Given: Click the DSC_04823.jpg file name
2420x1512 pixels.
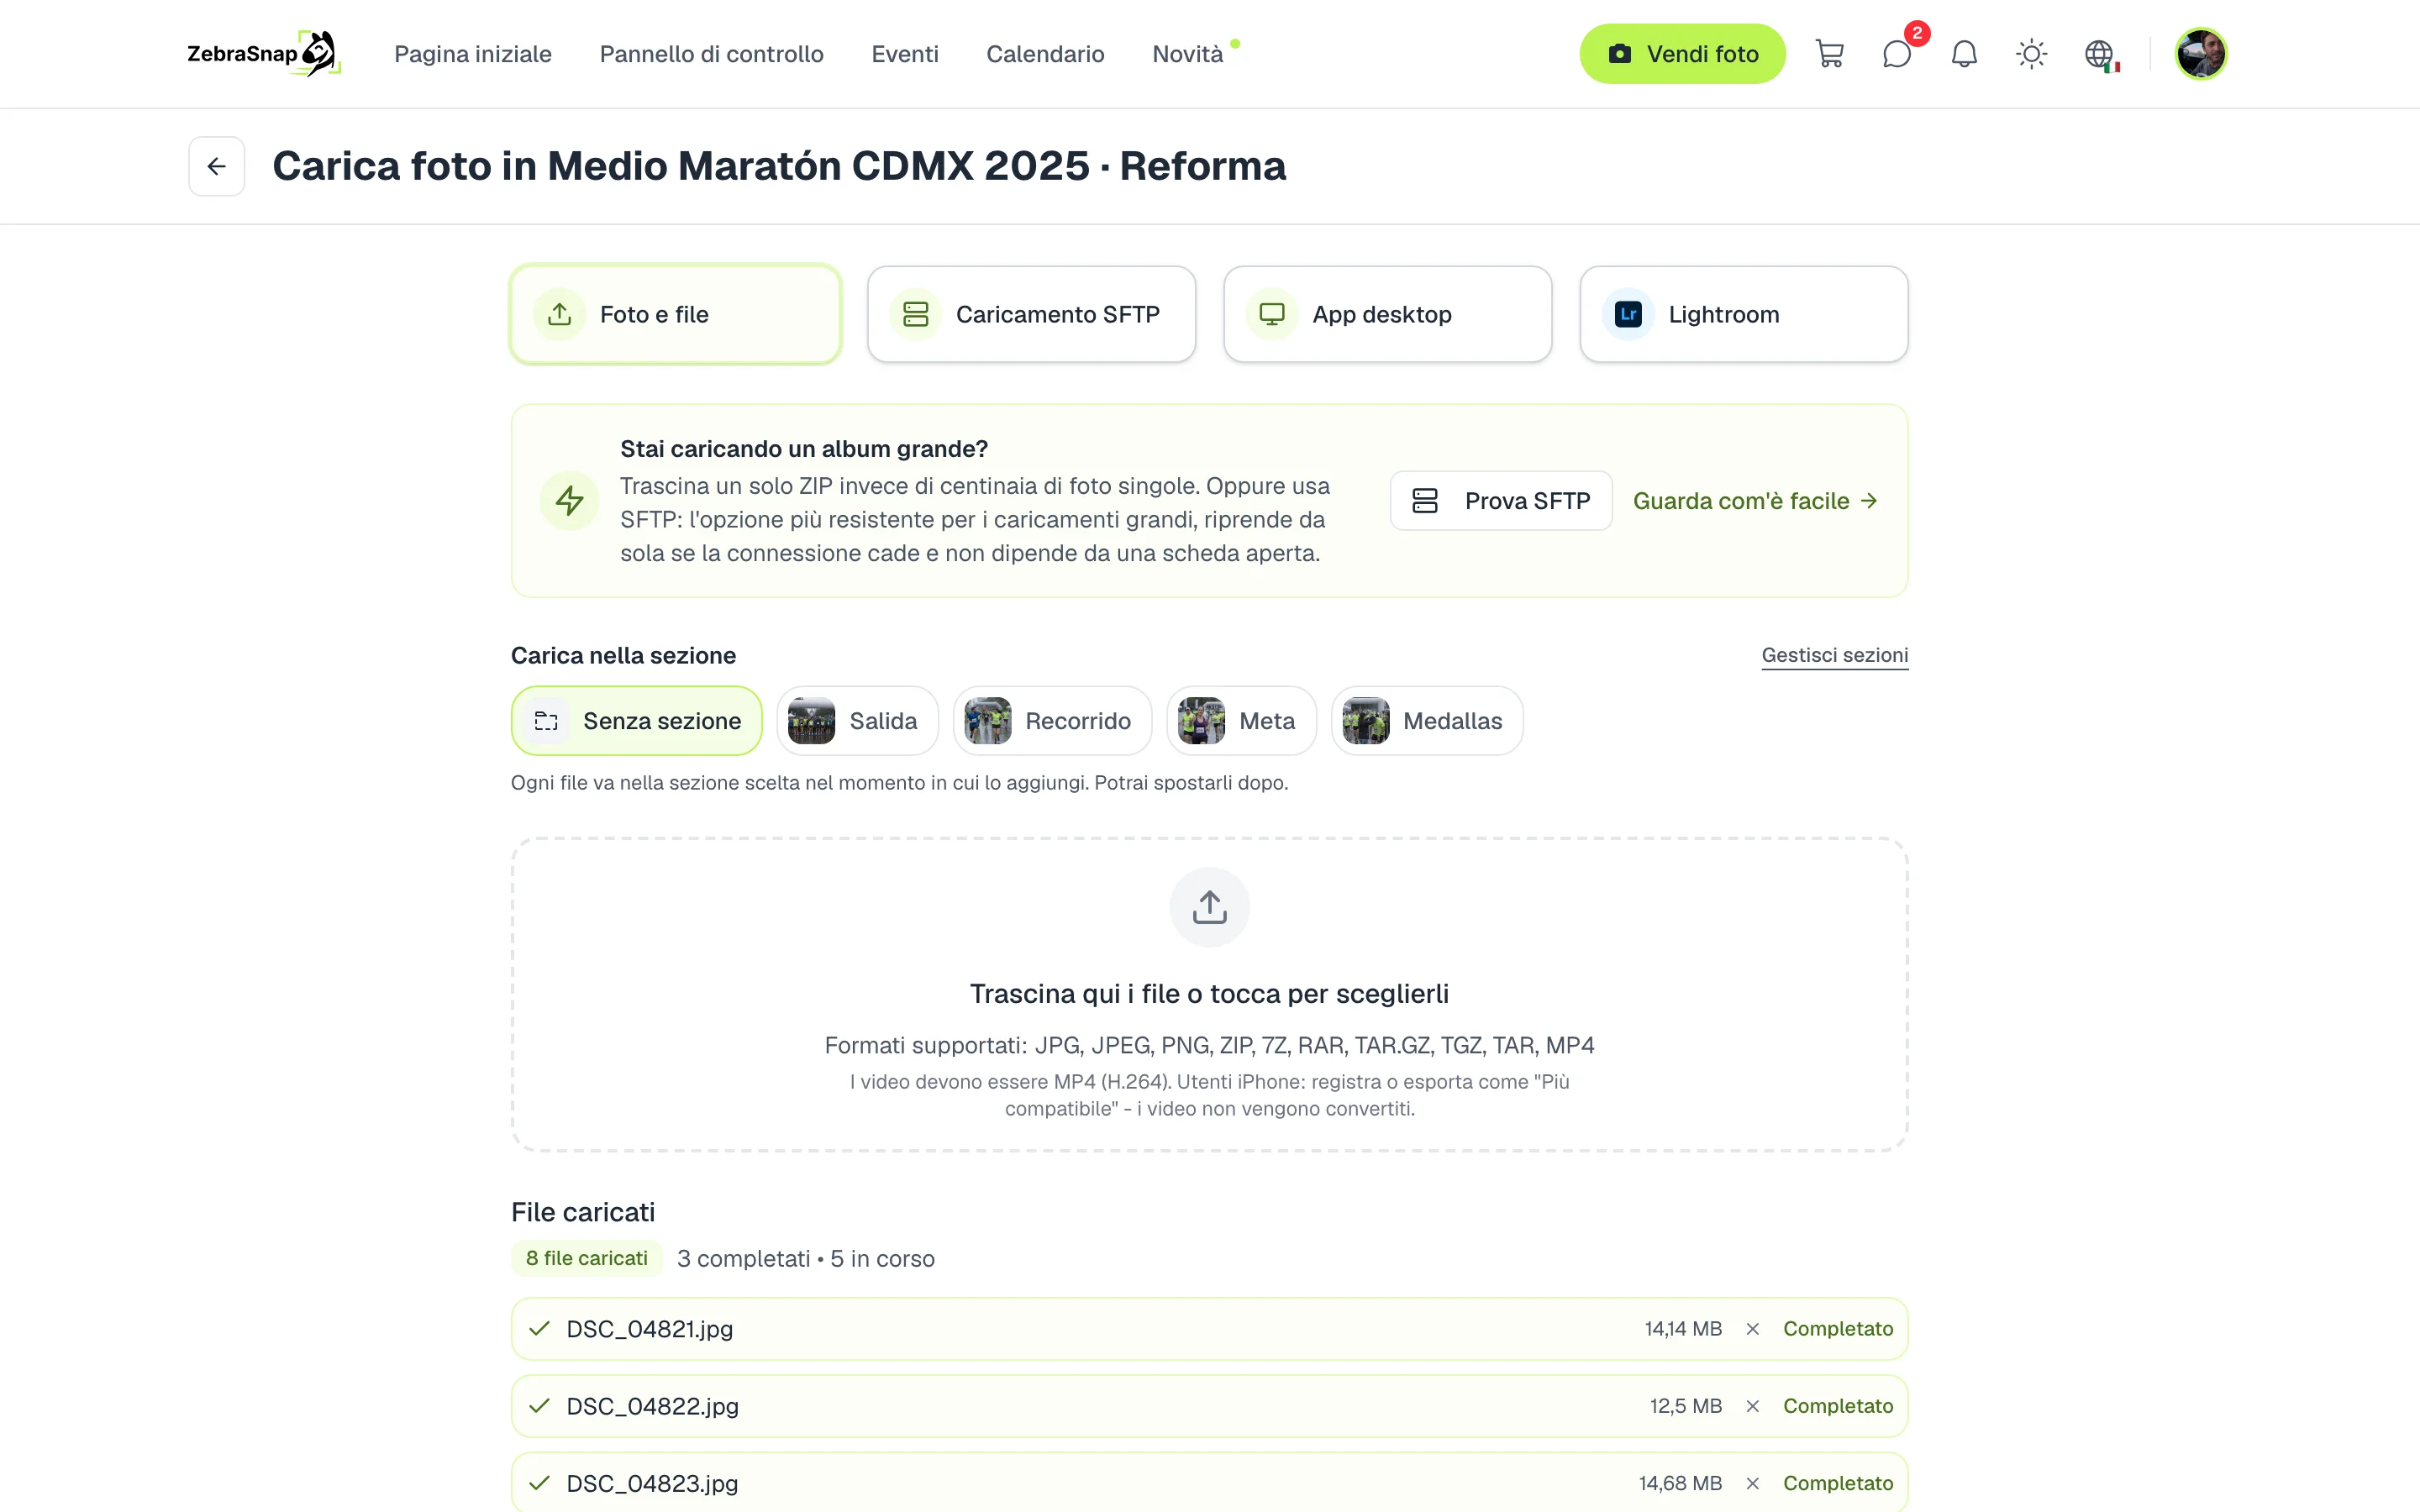Looking at the screenshot, I should tap(652, 1483).
